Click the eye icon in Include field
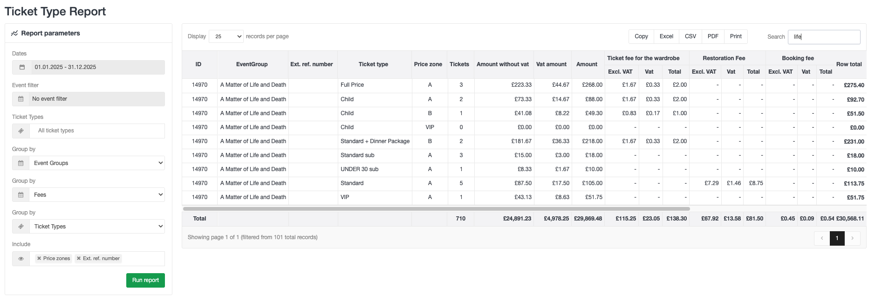This screenshot has width=875, height=303. click(x=21, y=259)
